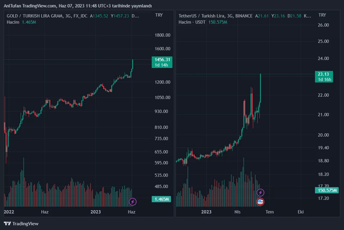Click the AnlTufan author name in the header
Screen dimensions: 344x230
click(x=12, y=6)
